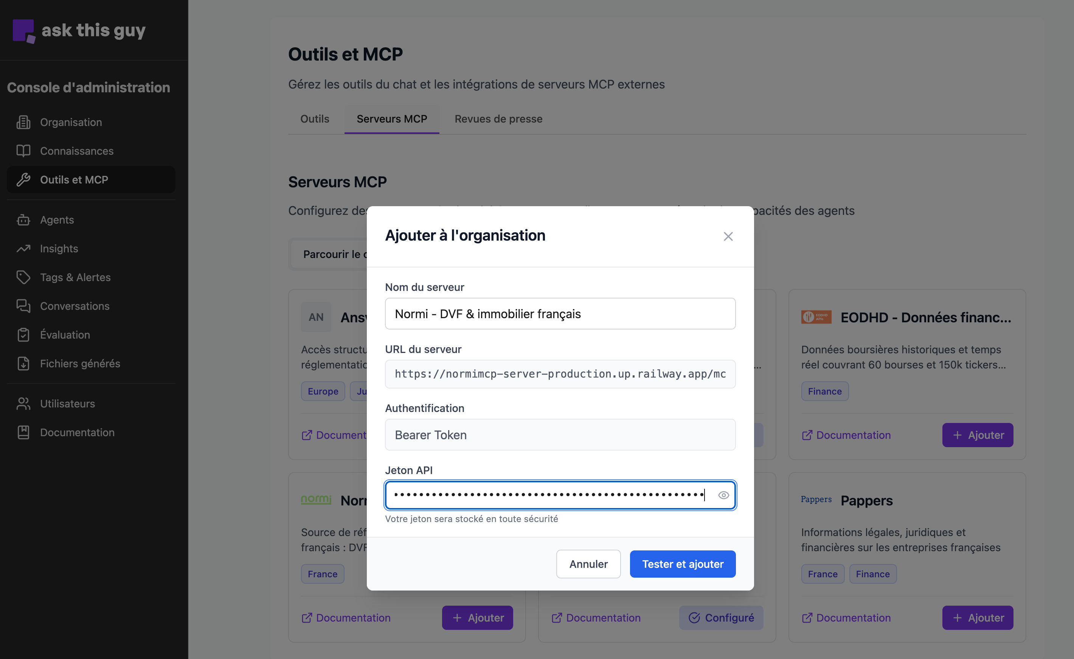The width and height of the screenshot is (1074, 659).
Task: Click the wrench icon for Outils et MCP
Action: (24, 179)
